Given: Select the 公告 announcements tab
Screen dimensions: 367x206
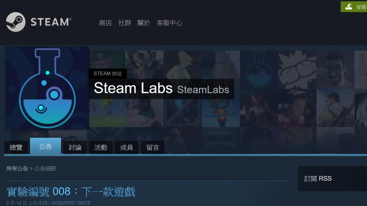Looking at the screenshot, I should click(46, 146).
